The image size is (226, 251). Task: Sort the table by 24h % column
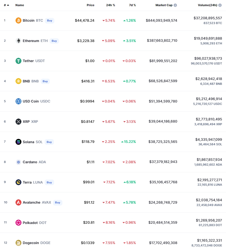click(111, 5)
